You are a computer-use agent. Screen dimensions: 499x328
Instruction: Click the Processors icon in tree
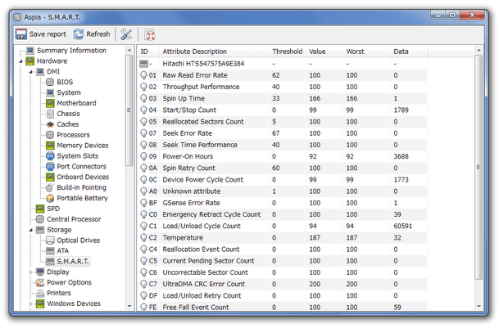point(50,135)
